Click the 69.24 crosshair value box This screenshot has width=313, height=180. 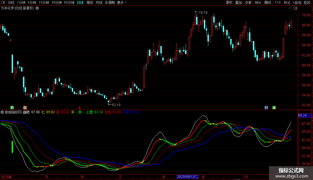point(305,115)
